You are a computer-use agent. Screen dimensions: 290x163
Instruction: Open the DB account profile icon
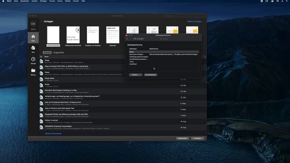pos(33,24)
